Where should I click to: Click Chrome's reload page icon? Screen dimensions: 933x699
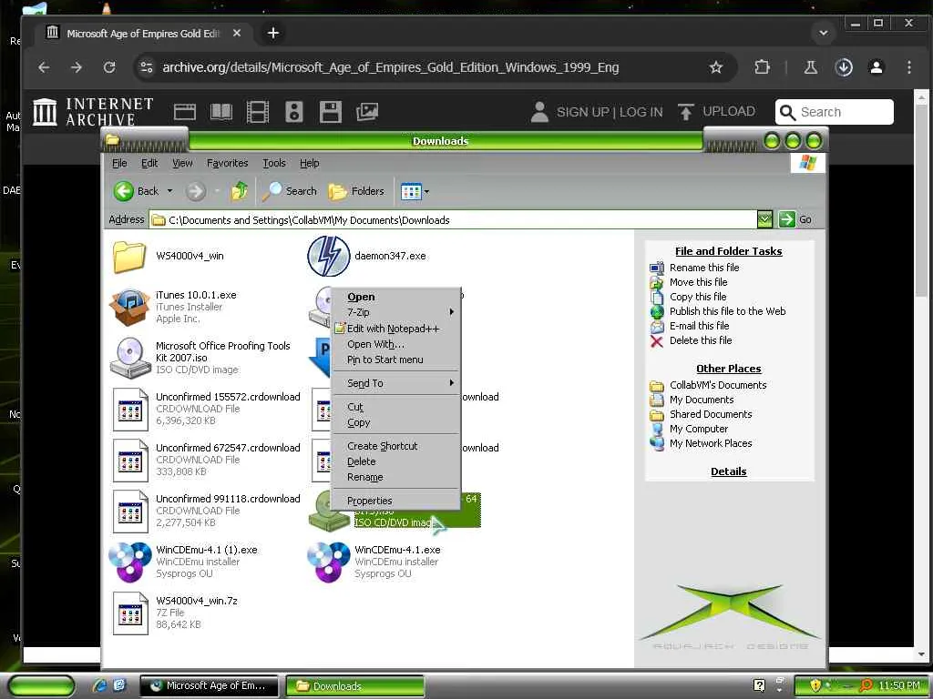pos(109,67)
